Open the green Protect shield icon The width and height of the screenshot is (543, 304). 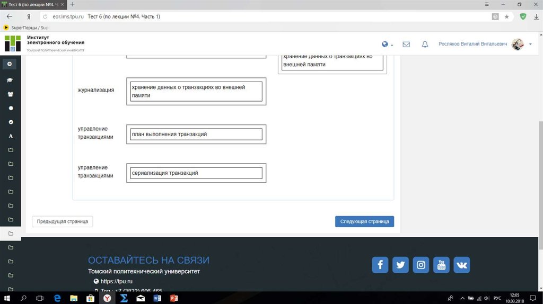pos(523,16)
